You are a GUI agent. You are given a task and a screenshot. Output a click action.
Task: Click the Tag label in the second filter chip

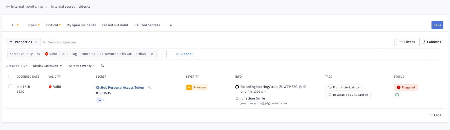coord(74,54)
